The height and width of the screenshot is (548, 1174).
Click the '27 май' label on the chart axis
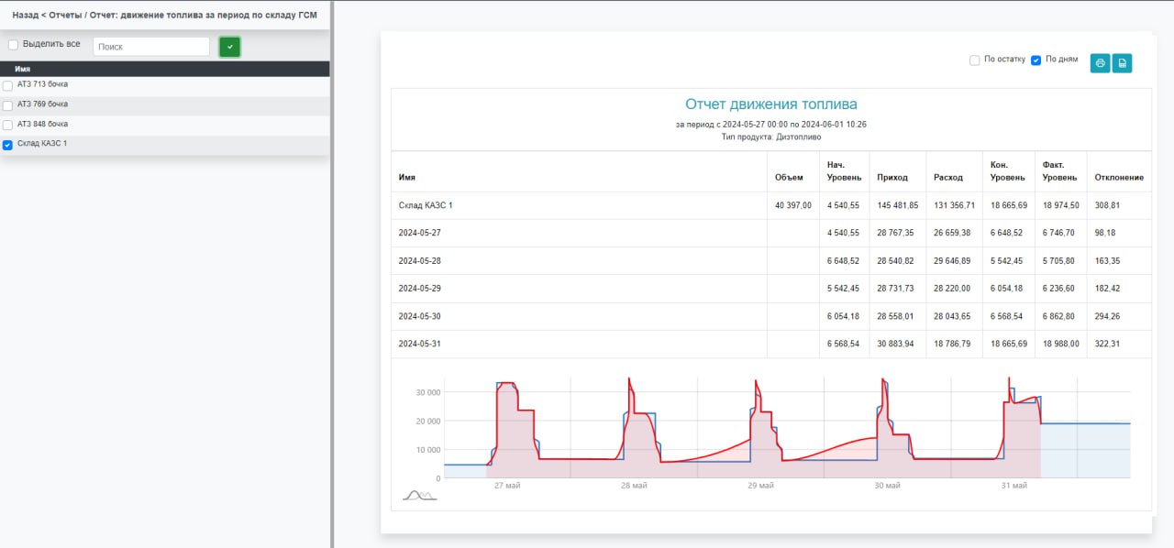507,486
